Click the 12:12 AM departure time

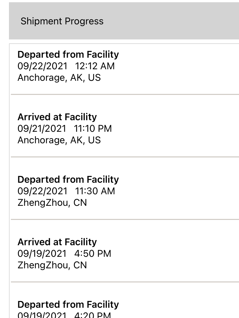click(x=95, y=66)
